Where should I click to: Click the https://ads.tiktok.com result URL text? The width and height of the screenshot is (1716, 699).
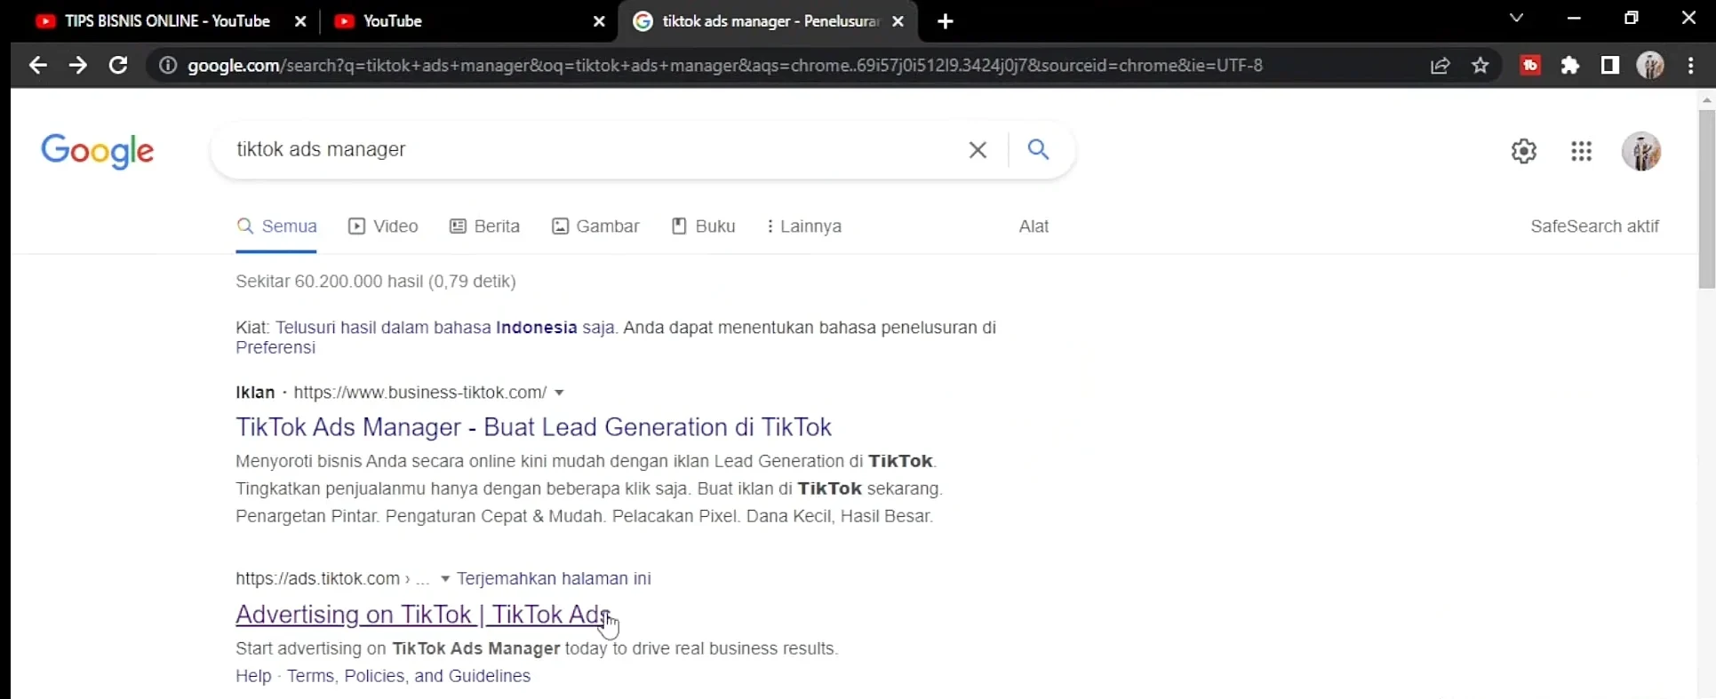tap(317, 579)
